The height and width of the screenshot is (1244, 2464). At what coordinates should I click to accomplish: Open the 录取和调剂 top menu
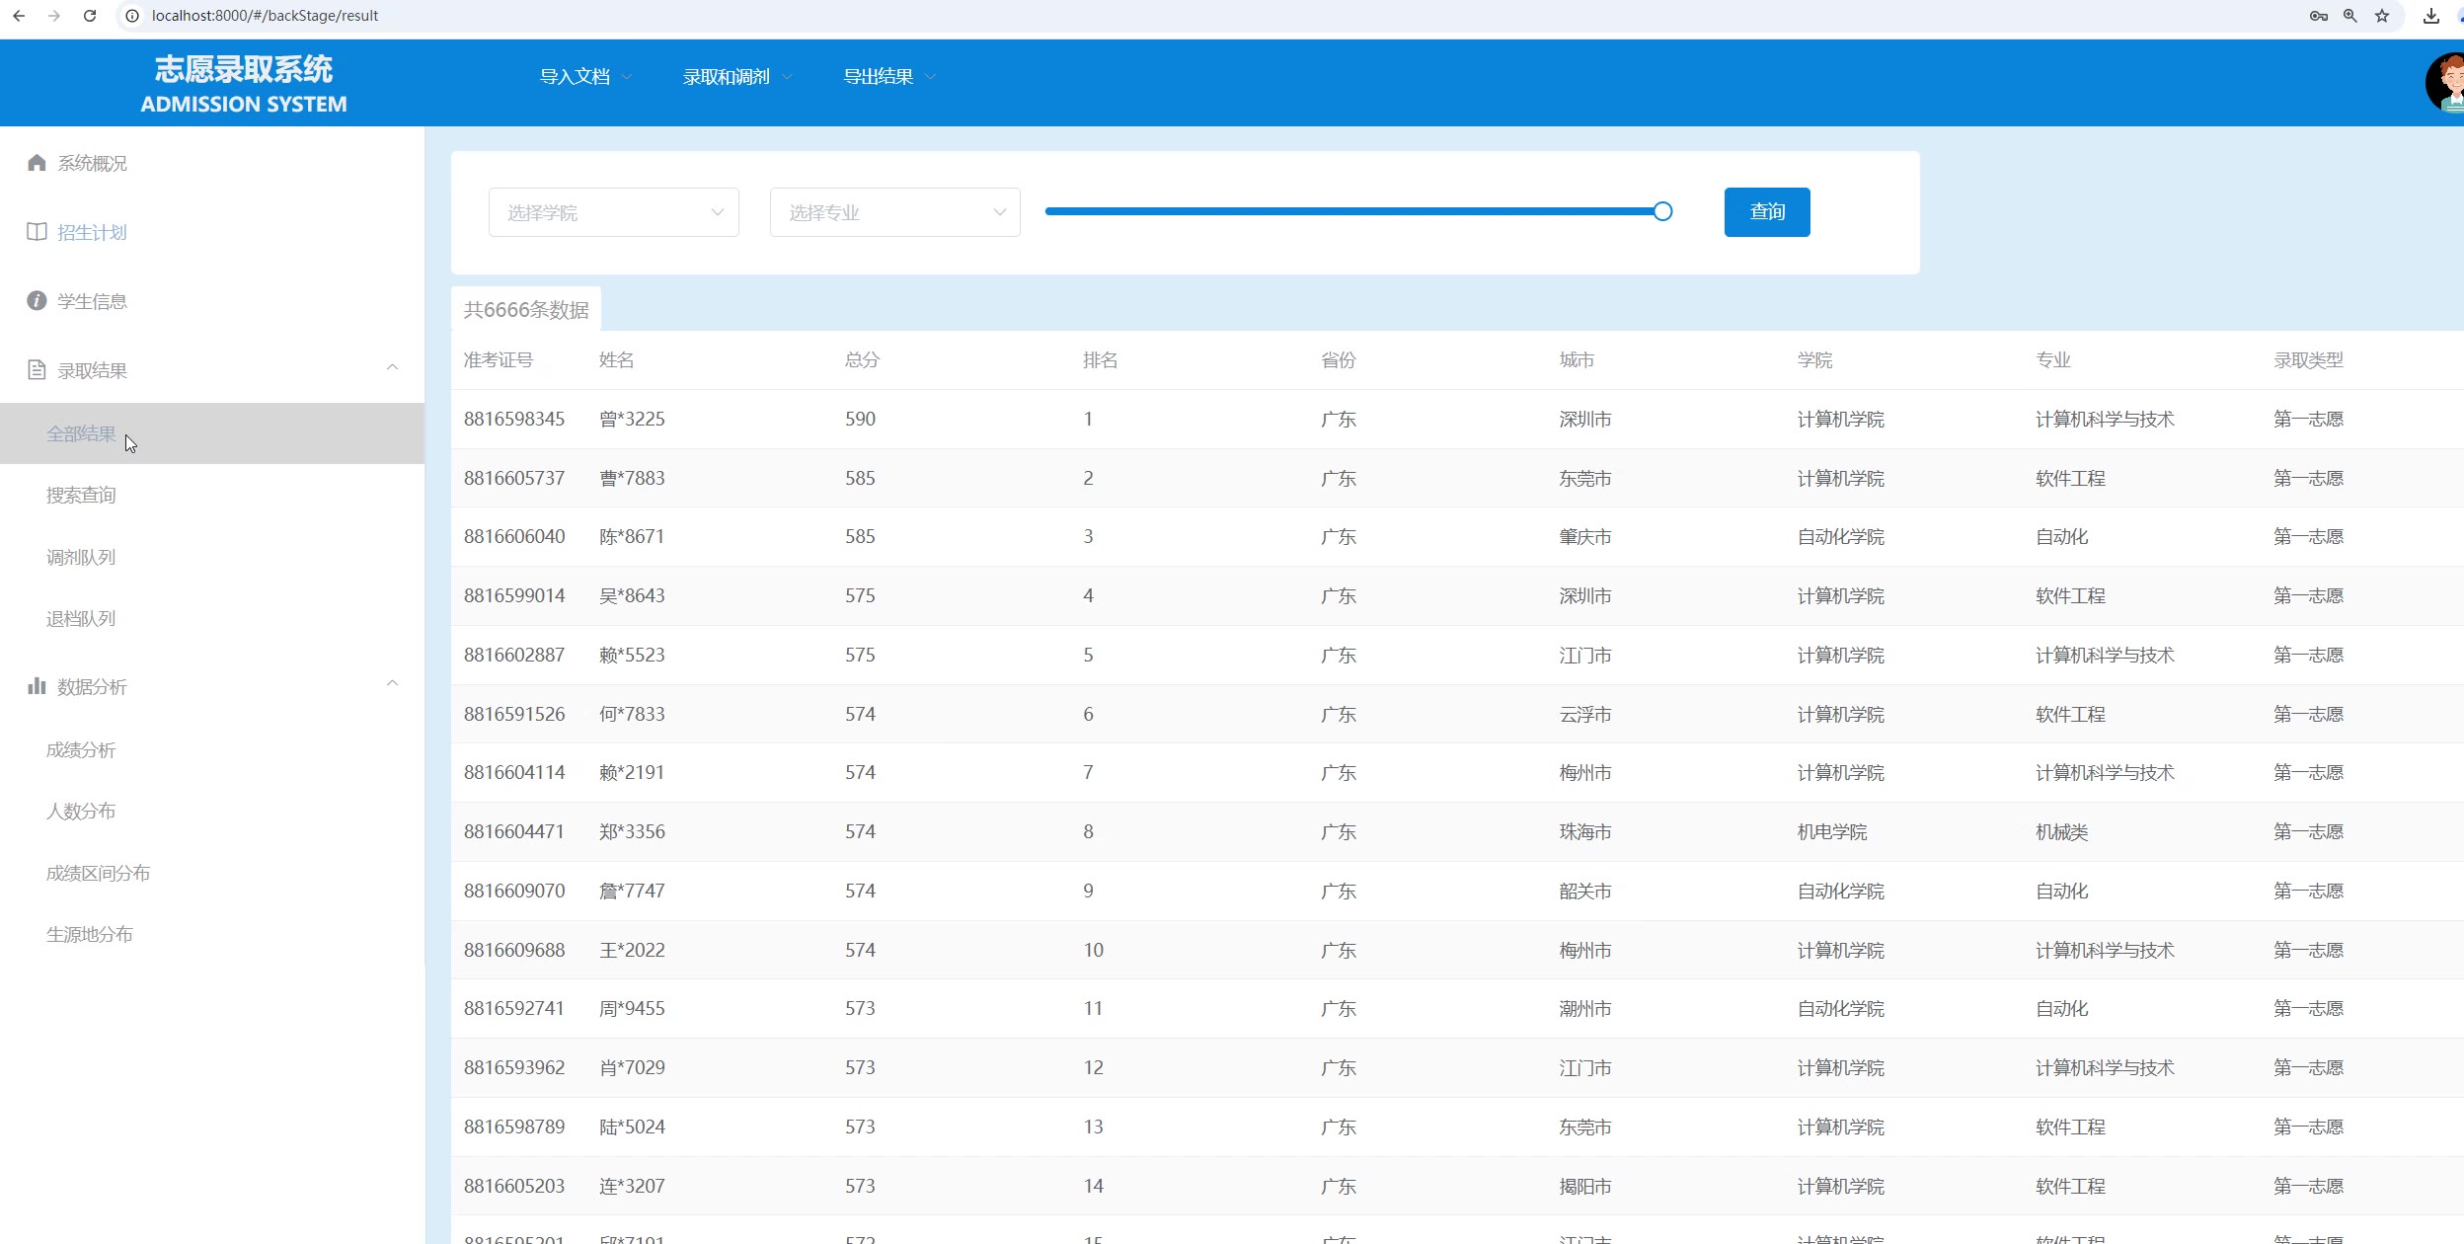[x=736, y=77]
